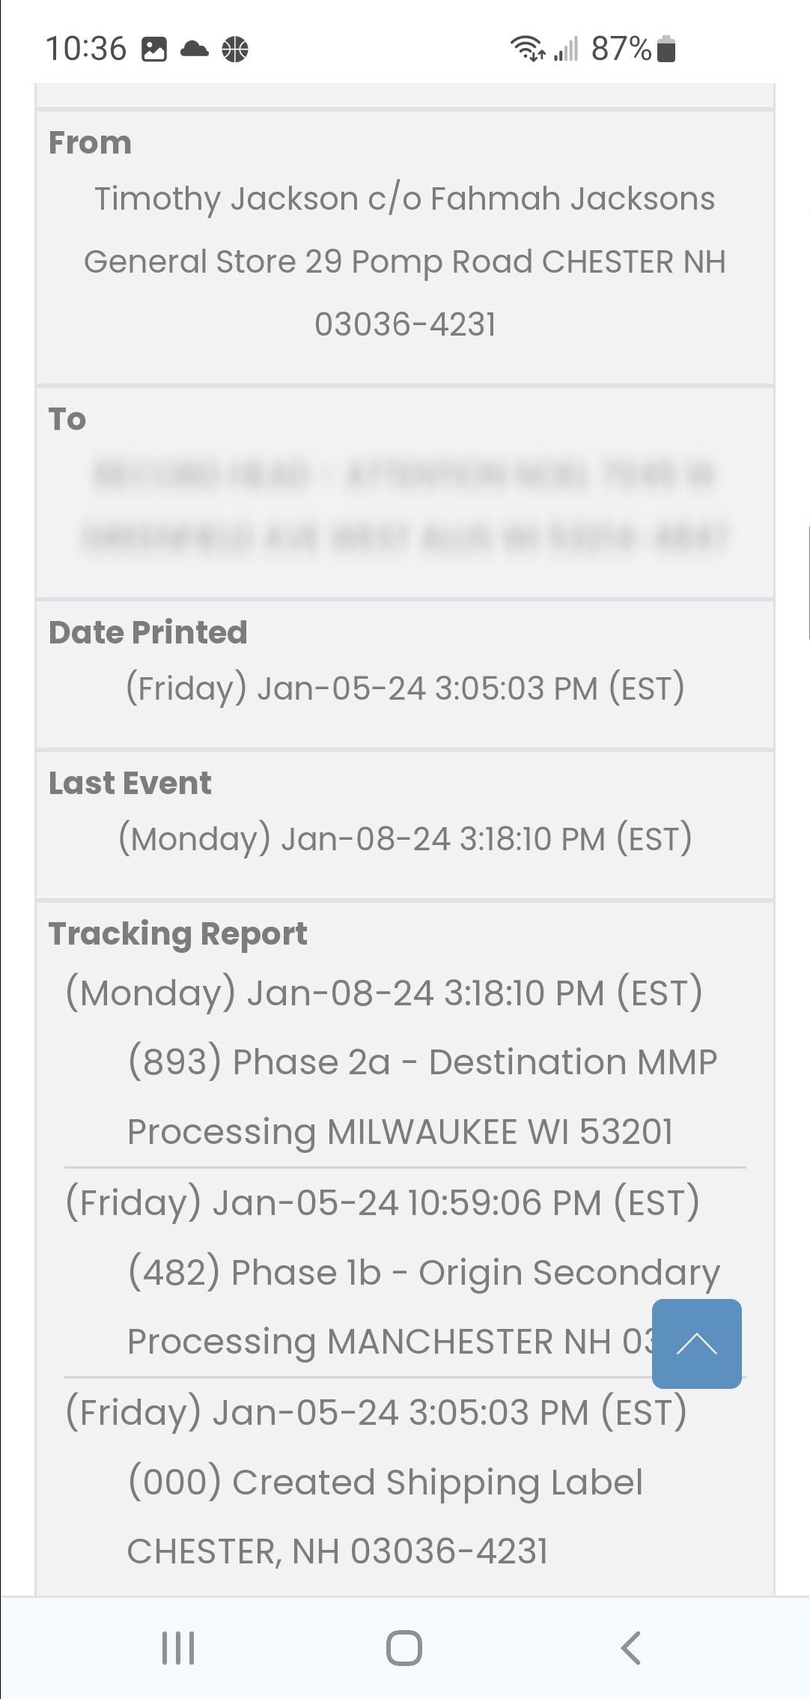Tap the Date Printed timestamp value
Screen dimensions: 810x1699
click(404, 688)
